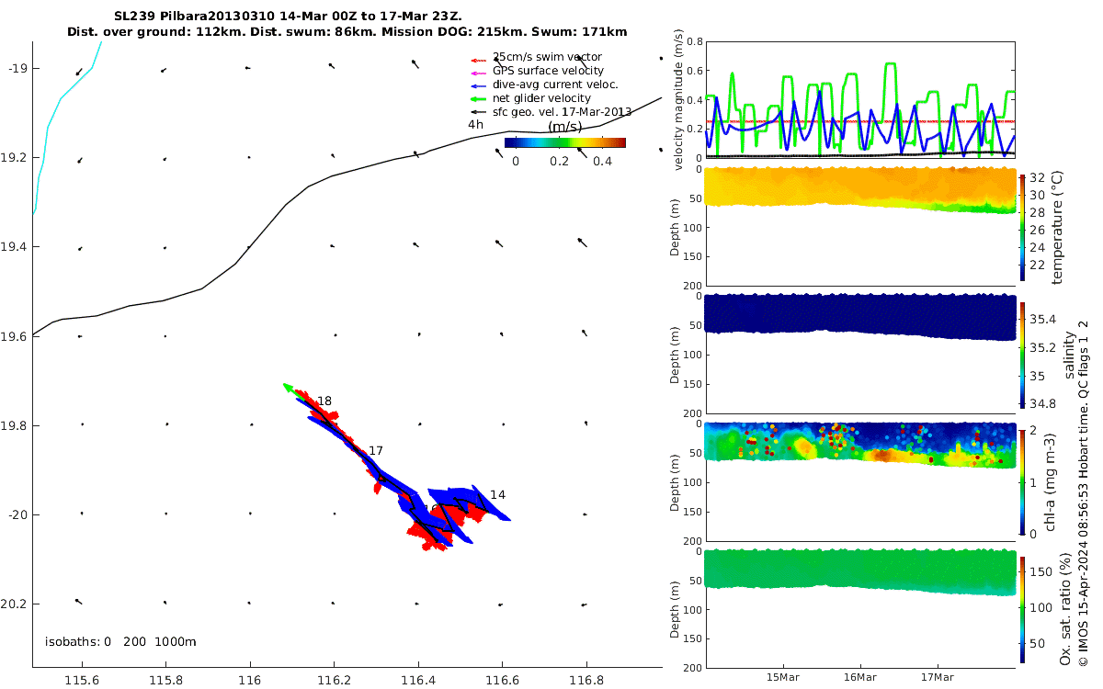Click the '15Mar' date tick label
This screenshot has width=1103, height=689.
(783, 676)
